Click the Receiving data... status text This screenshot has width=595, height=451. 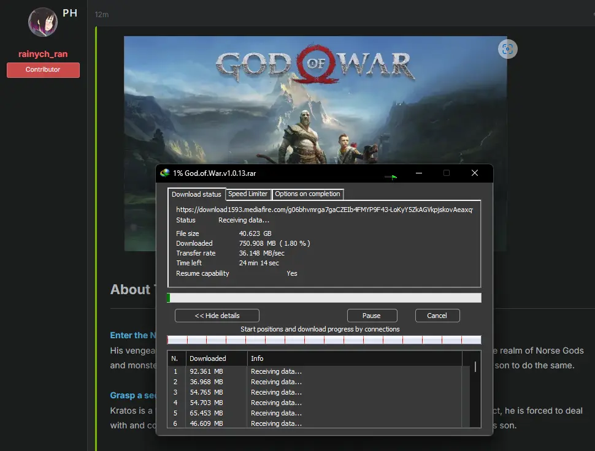tap(244, 220)
